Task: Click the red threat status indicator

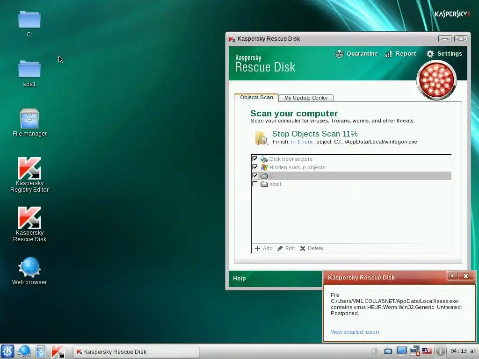Action: tap(436, 80)
